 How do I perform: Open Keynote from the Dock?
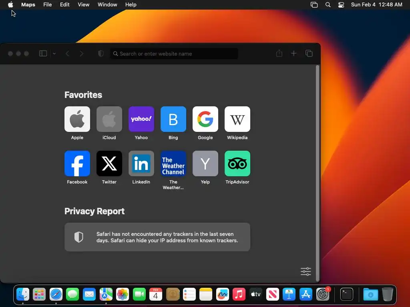pos(289,294)
